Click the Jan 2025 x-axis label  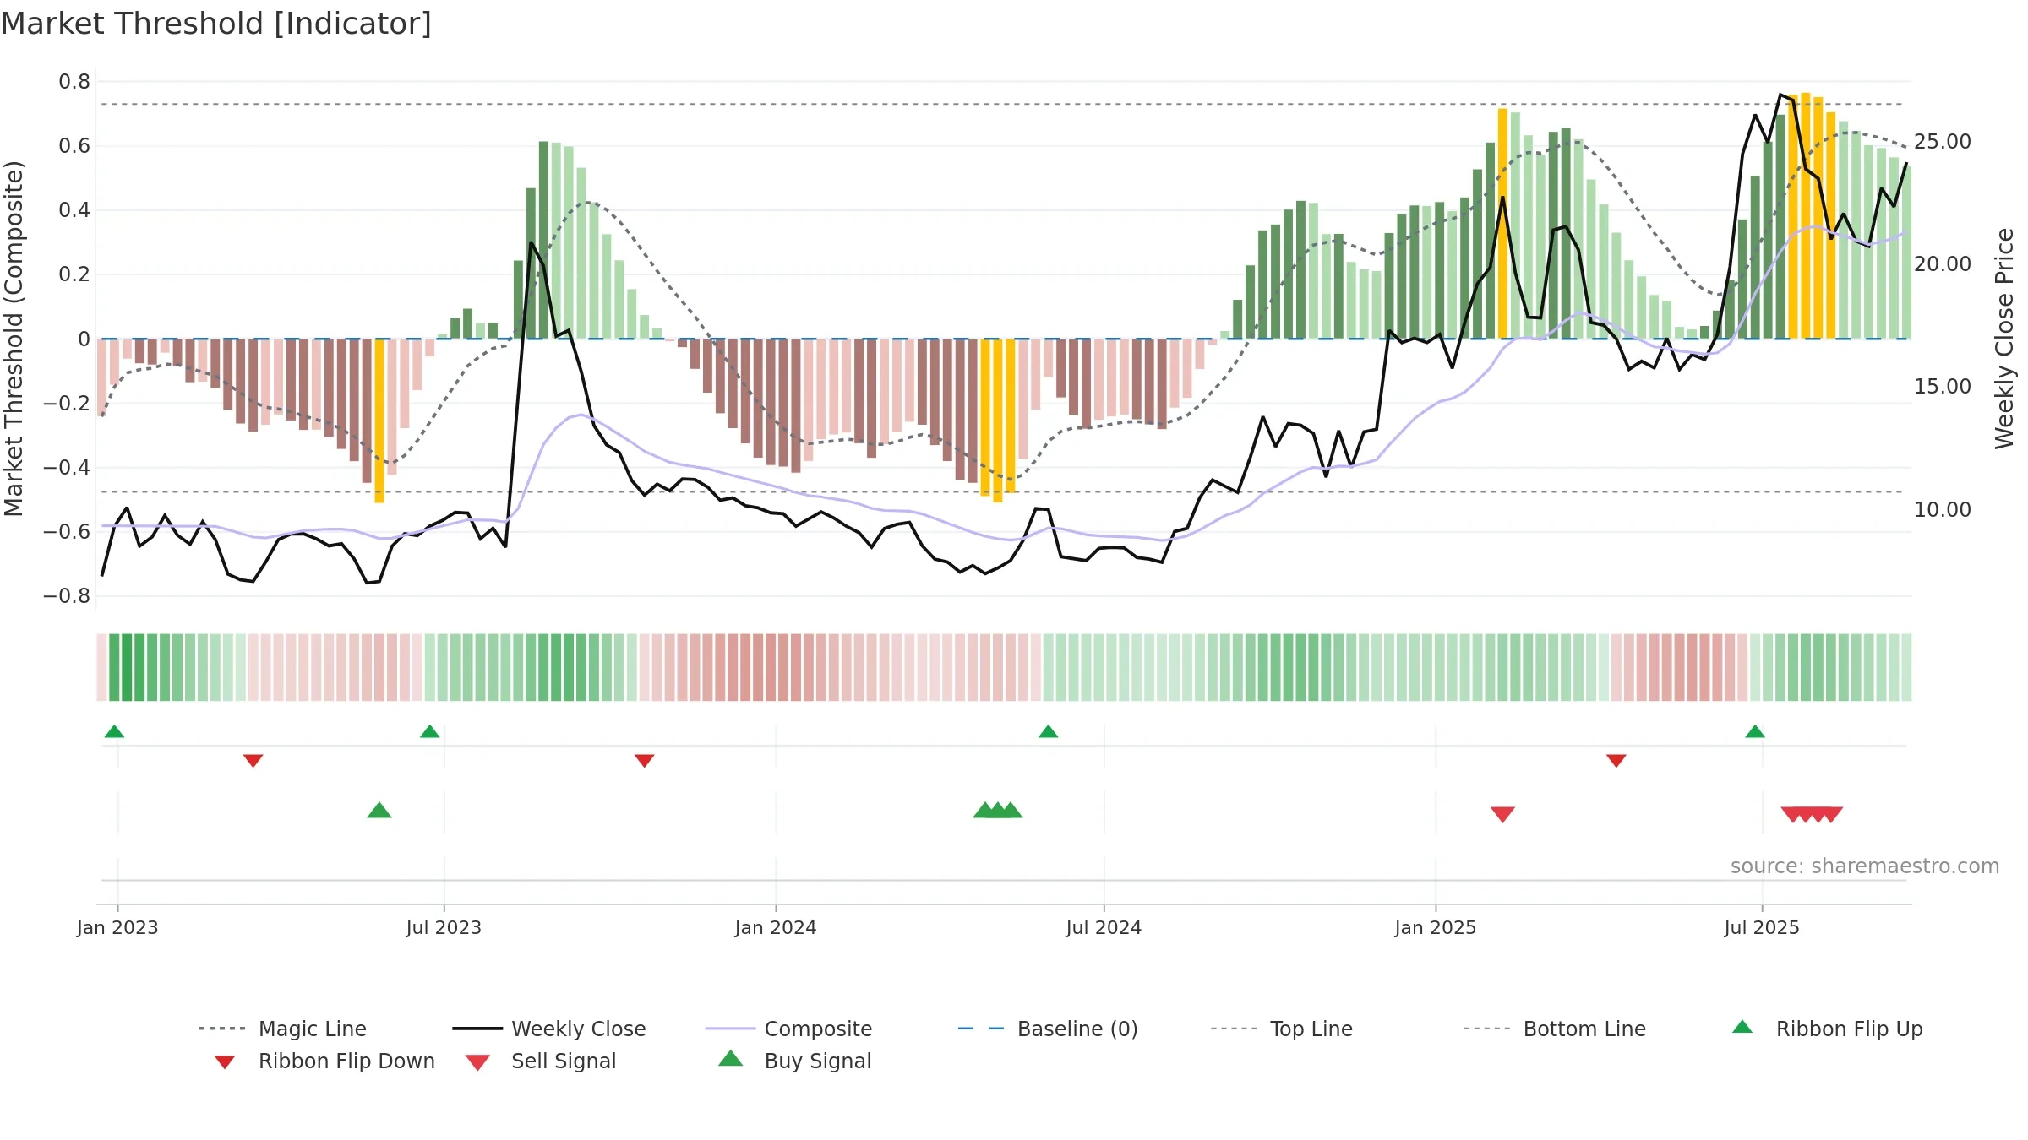tap(1436, 927)
